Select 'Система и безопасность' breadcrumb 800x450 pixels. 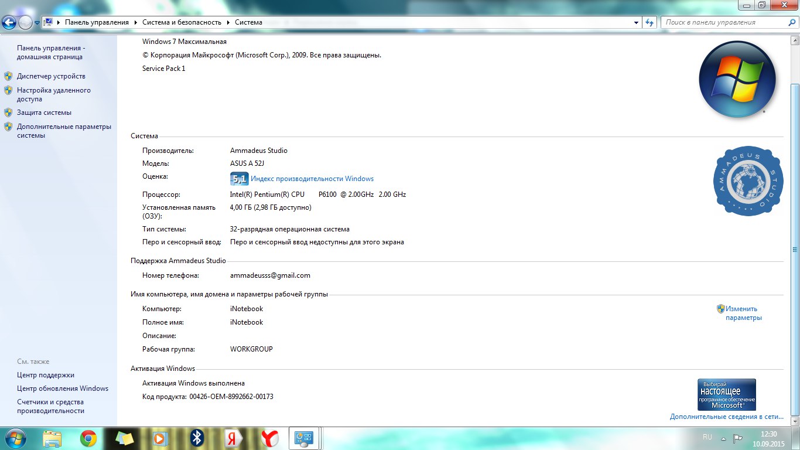[x=182, y=22]
